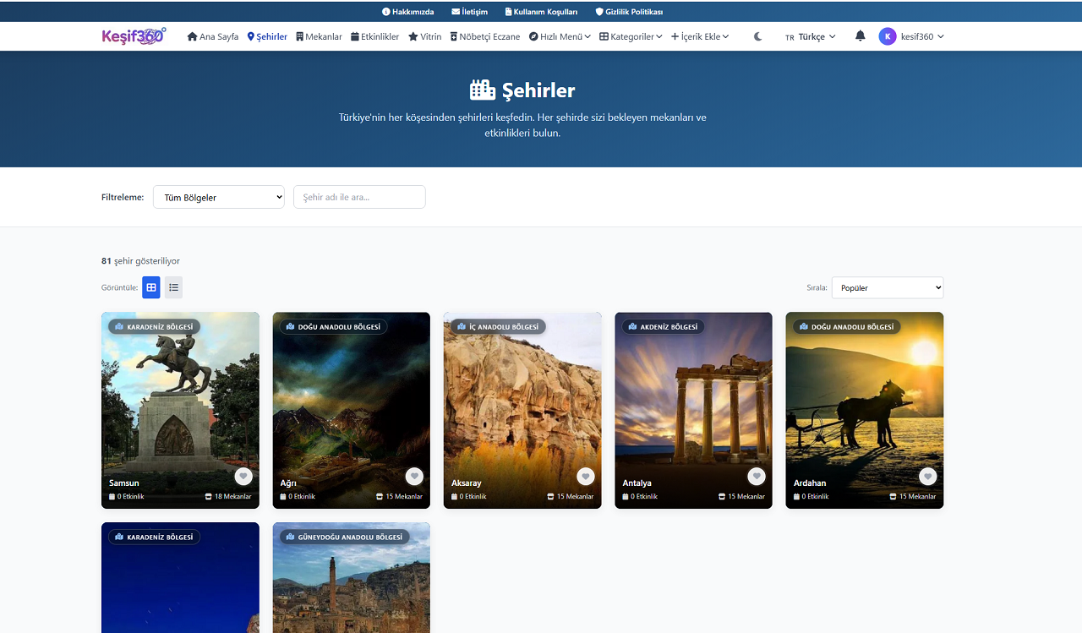Open the Şehirler nav item

tap(267, 36)
